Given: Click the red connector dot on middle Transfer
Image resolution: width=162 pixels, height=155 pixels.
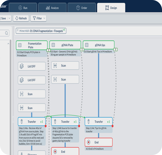Looking at the screenshot, I should (x=79, y=126).
